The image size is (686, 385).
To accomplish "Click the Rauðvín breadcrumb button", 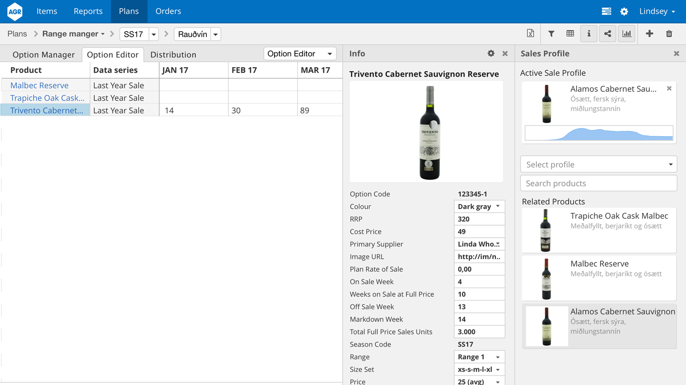I will (192, 34).
